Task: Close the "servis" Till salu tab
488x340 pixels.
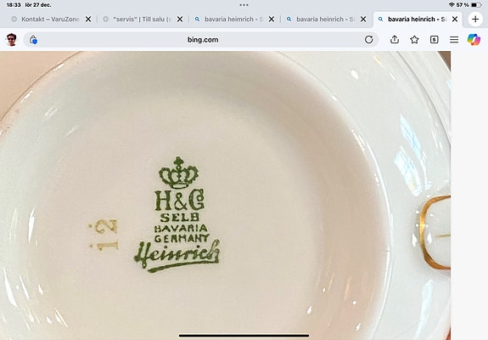Action: coord(180,19)
